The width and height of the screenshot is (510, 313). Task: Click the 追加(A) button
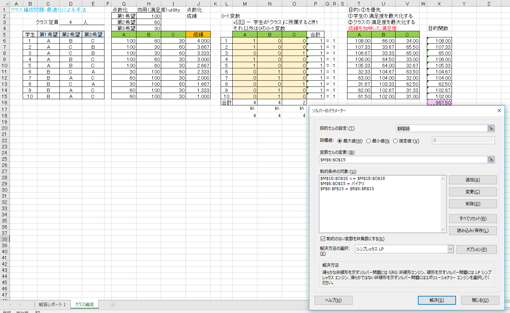click(473, 180)
